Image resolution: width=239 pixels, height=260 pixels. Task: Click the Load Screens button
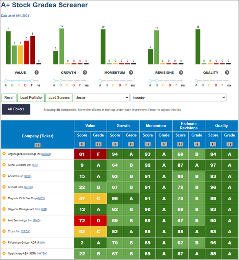click(59, 97)
